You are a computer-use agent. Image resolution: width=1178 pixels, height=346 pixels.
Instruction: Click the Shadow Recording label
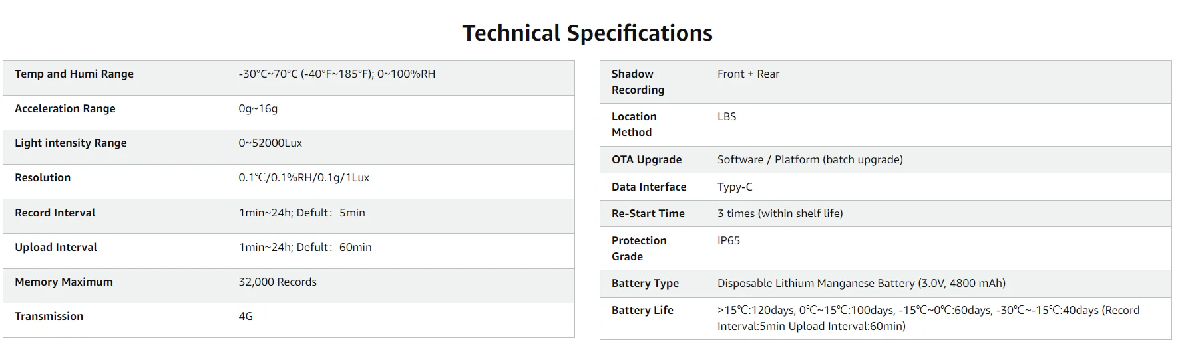[638, 82]
